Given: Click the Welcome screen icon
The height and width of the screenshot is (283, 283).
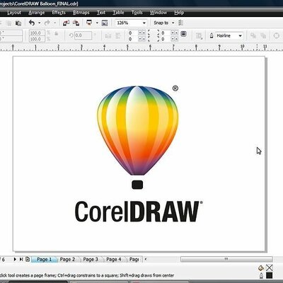Looking at the screenshot, I should pyautogui.click(x=105, y=23).
